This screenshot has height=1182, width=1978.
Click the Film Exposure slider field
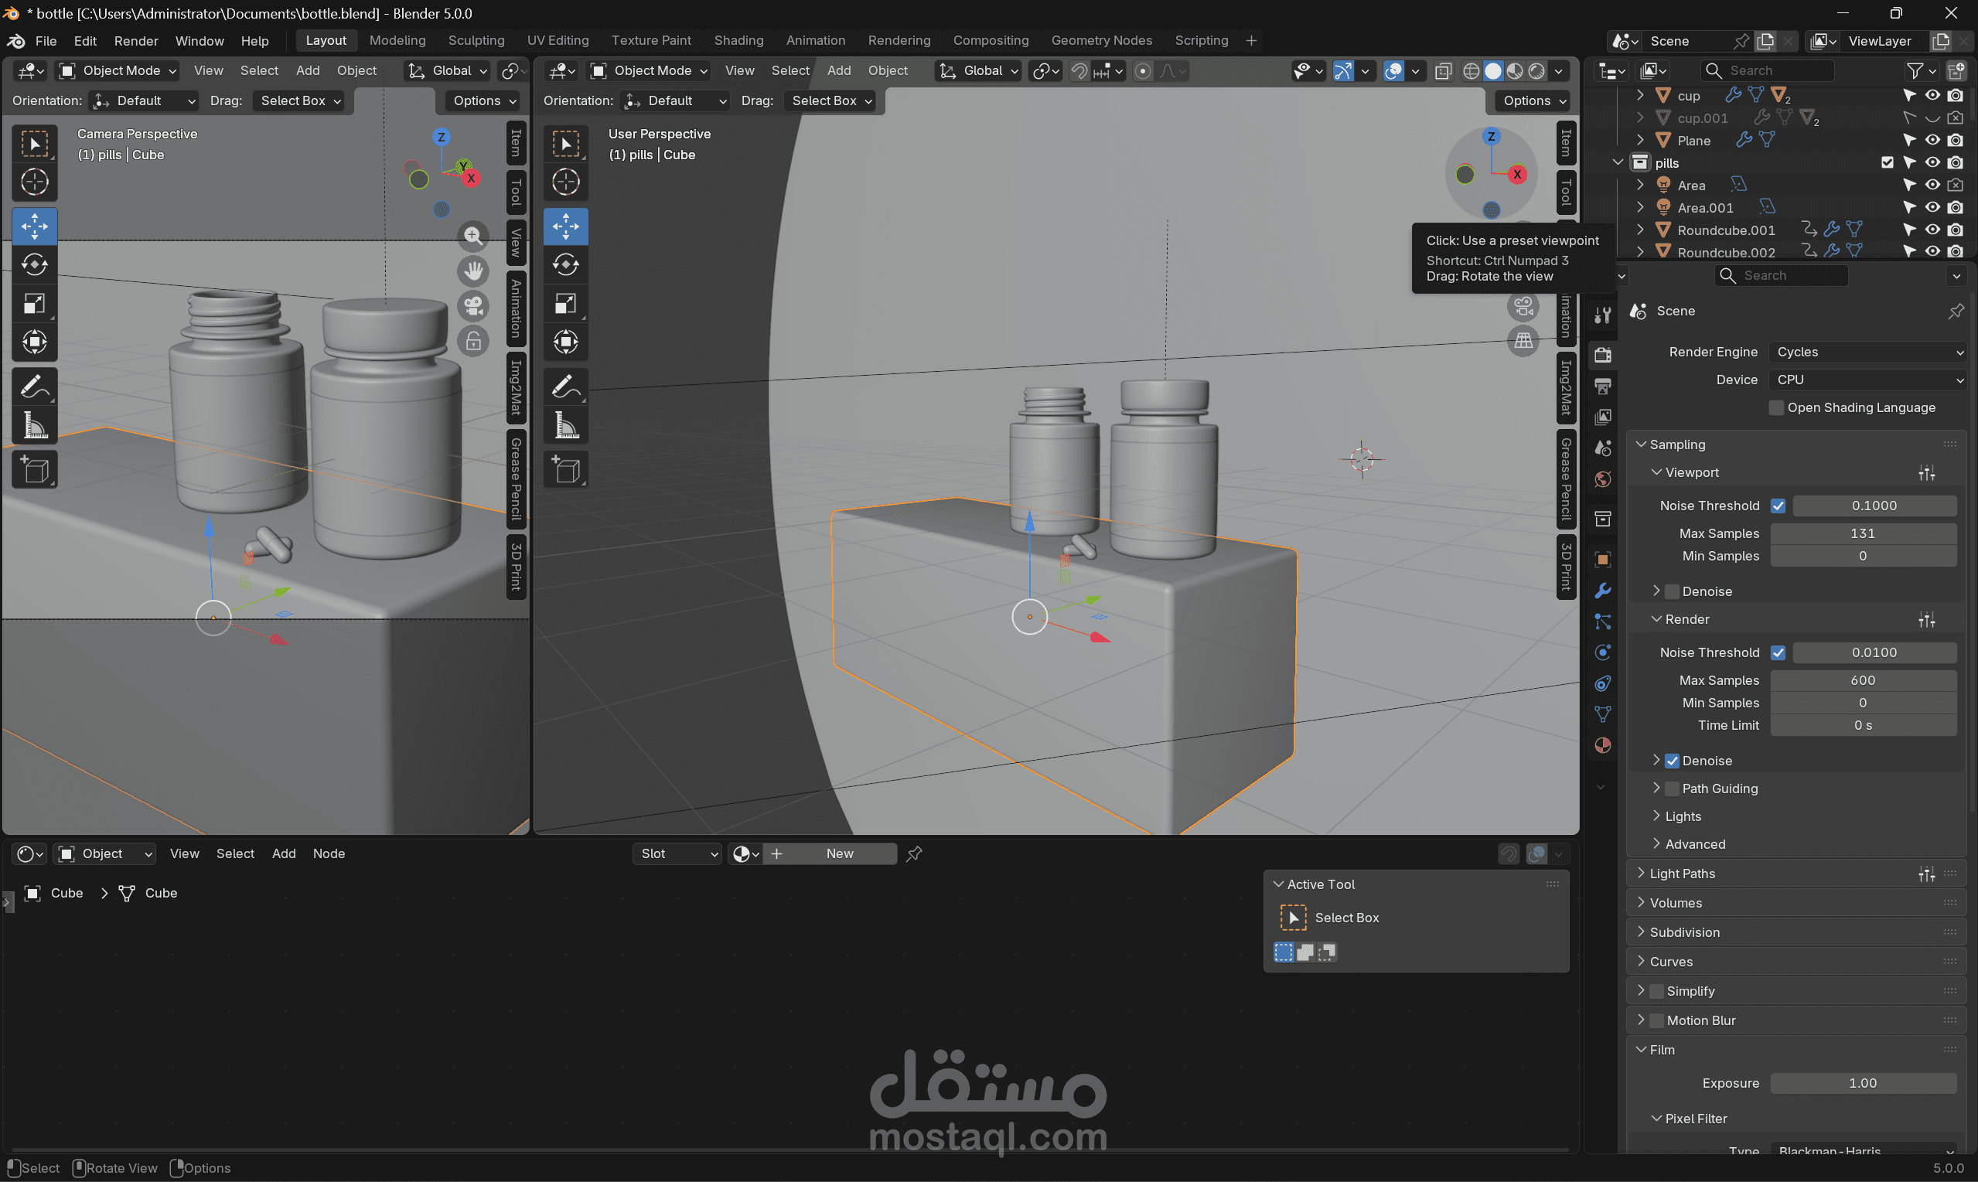1862,1083
